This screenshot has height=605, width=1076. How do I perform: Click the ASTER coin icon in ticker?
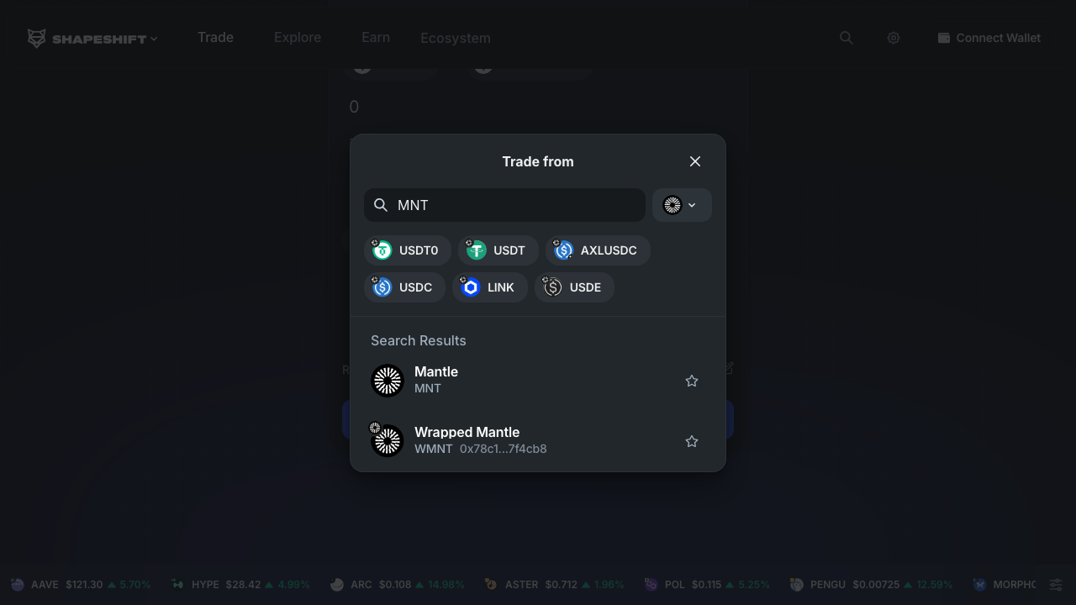point(491,585)
